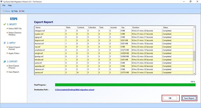This screenshot has width=201, height=108.
Task: Click the Final Progress bar
Action: pyautogui.click(x=125, y=85)
